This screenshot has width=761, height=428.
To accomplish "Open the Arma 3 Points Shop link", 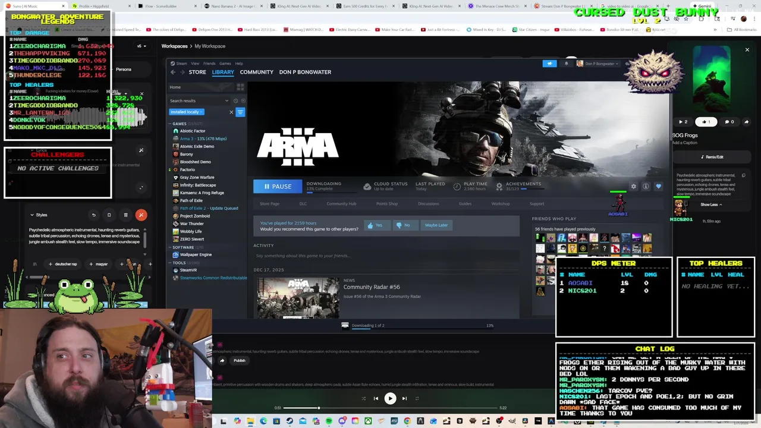I will pyautogui.click(x=387, y=204).
